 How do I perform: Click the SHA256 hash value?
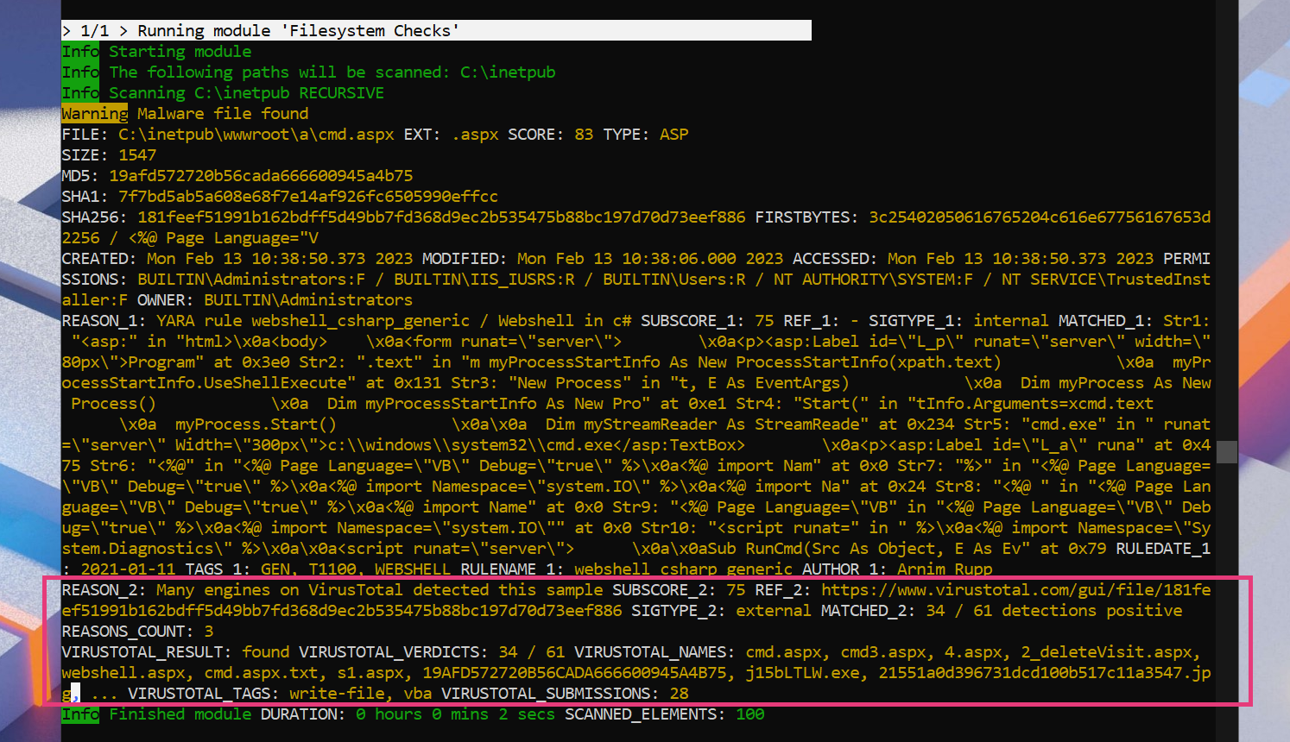pyautogui.click(x=441, y=217)
